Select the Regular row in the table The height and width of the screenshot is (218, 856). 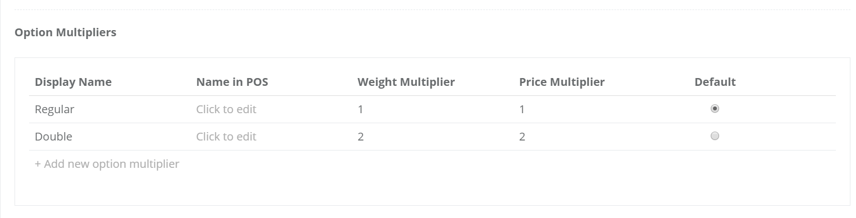(432, 109)
